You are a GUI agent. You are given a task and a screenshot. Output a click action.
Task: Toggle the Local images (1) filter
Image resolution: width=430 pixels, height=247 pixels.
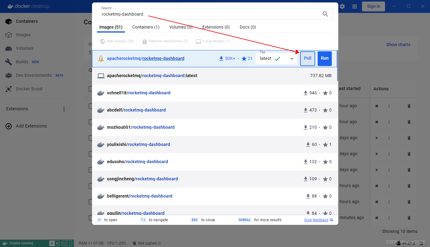213,41
